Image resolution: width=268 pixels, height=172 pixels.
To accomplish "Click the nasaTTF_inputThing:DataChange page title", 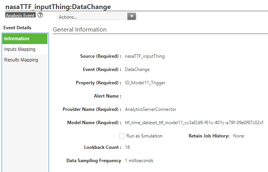I will coord(58,7).
